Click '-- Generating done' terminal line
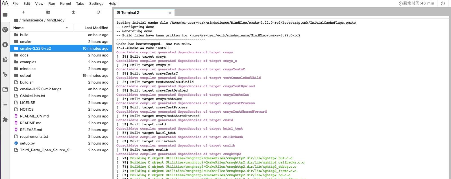This screenshot has width=451, height=179. coord(134,31)
